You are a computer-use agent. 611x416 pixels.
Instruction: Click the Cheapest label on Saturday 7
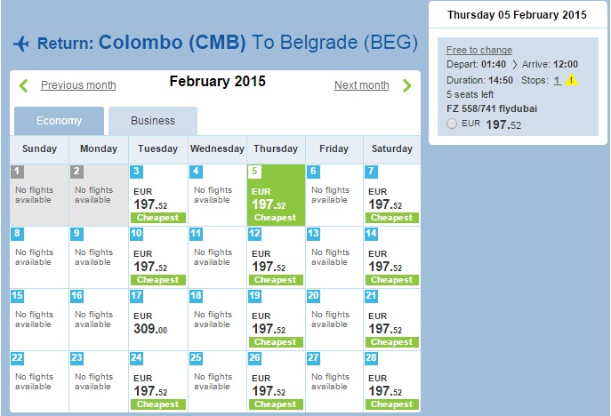391,218
